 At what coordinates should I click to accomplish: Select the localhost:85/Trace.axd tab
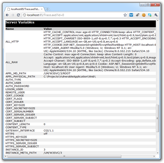pos(25,9)
